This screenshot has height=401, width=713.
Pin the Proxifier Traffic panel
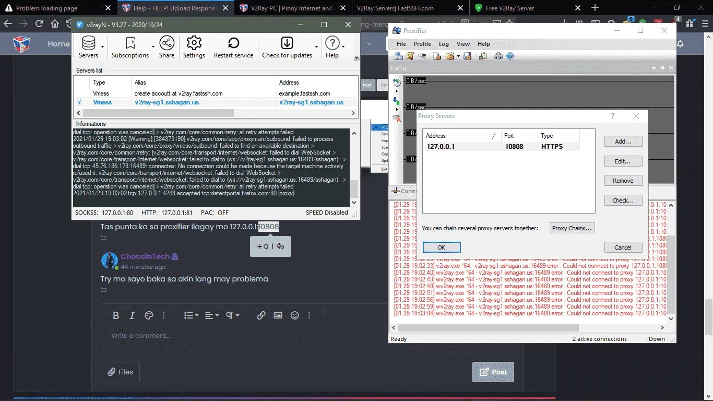pos(663,68)
